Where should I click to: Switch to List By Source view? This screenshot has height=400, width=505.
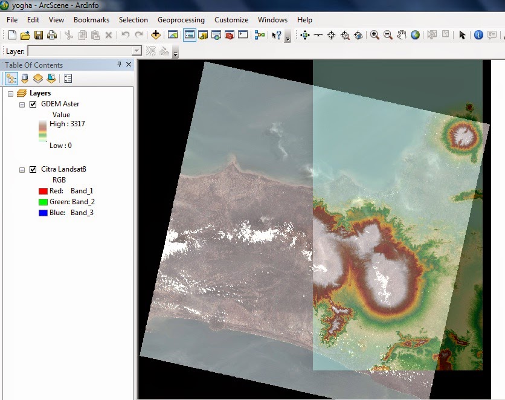tap(25, 79)
